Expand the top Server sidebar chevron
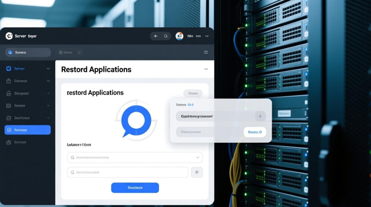Viewport: 371px width, 207px height. pos(48,68)
